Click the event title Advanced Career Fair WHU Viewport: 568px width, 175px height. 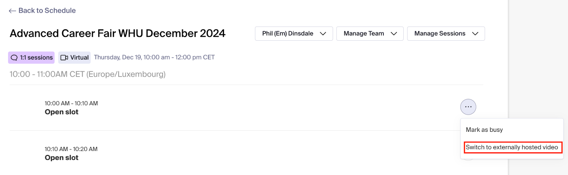(x=118, y=33)
